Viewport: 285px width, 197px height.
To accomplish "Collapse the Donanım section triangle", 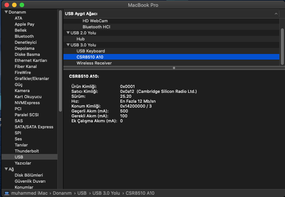I will click(x=6, y=12).
